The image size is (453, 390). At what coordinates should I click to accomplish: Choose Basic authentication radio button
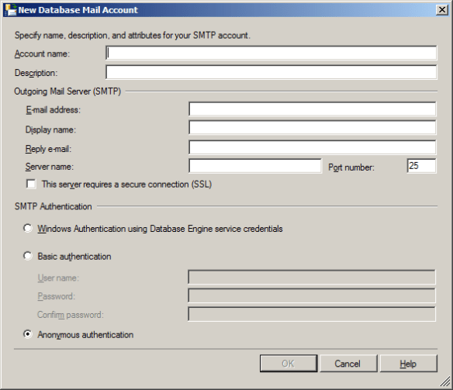click(x=28, y=256)
